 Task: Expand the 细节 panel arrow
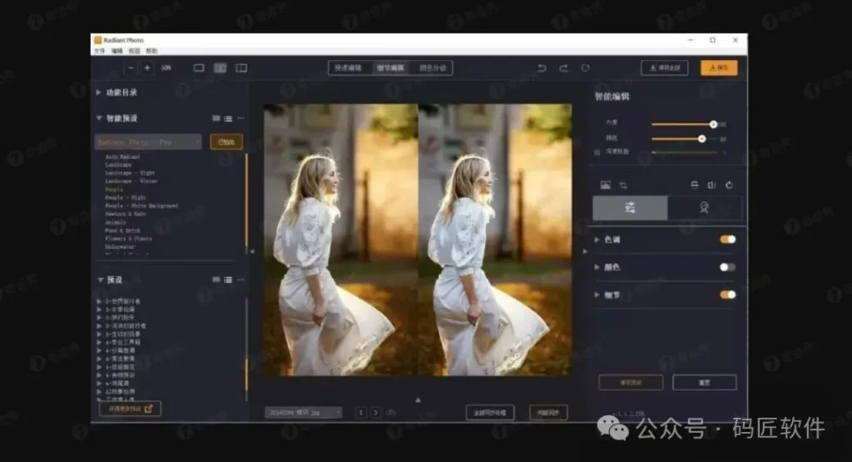coord(597,295)
